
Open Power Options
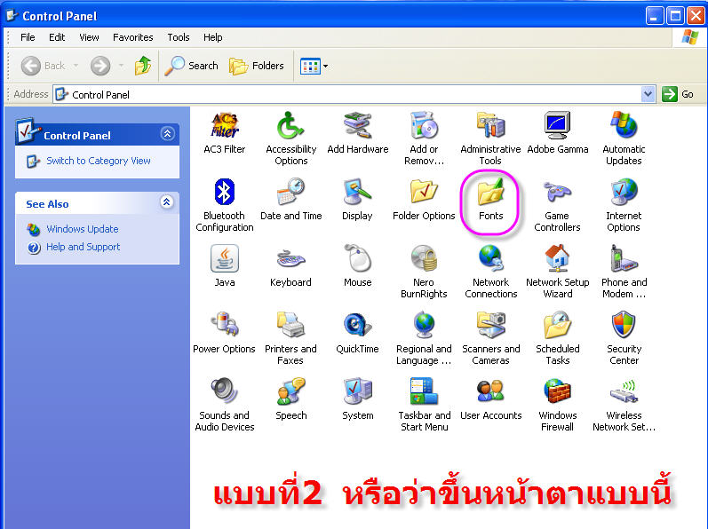225,333
